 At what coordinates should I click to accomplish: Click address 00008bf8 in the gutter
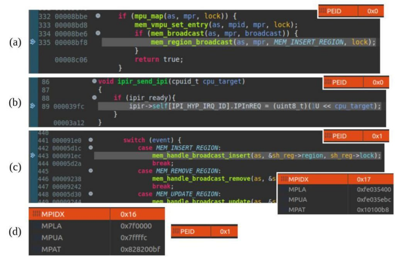(71, 42)
